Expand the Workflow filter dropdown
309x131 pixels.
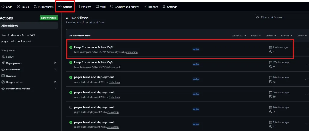tap(239, 36)
